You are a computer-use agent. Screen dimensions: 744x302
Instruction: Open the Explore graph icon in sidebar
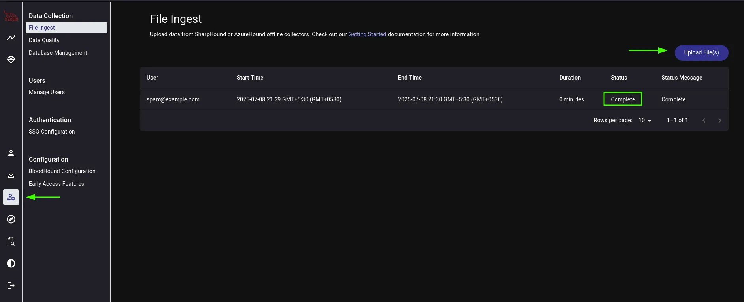click(11, 38)
